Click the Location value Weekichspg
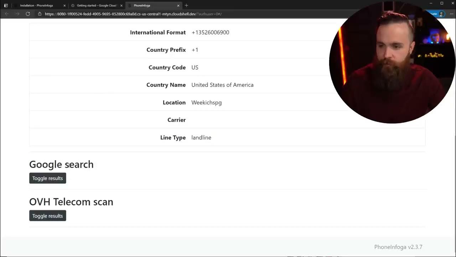Image resolution: width=456 pixels, height=257 pixels. 207,102
